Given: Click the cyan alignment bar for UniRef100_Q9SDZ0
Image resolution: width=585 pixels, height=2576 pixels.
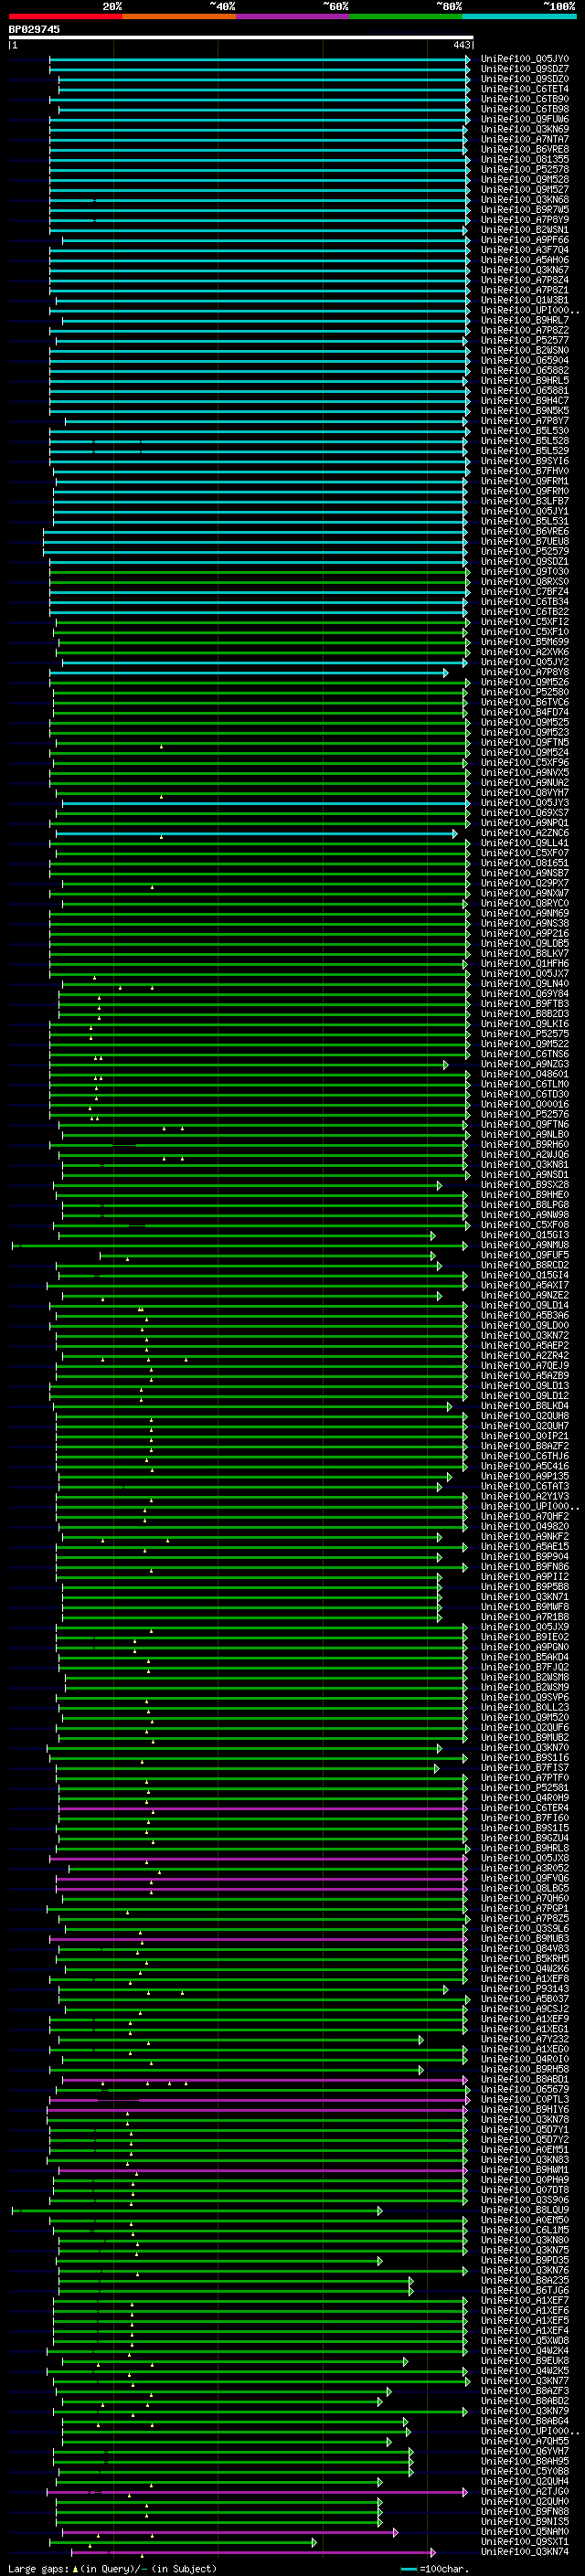Looking at the screenshot, I should coord(264,79).
